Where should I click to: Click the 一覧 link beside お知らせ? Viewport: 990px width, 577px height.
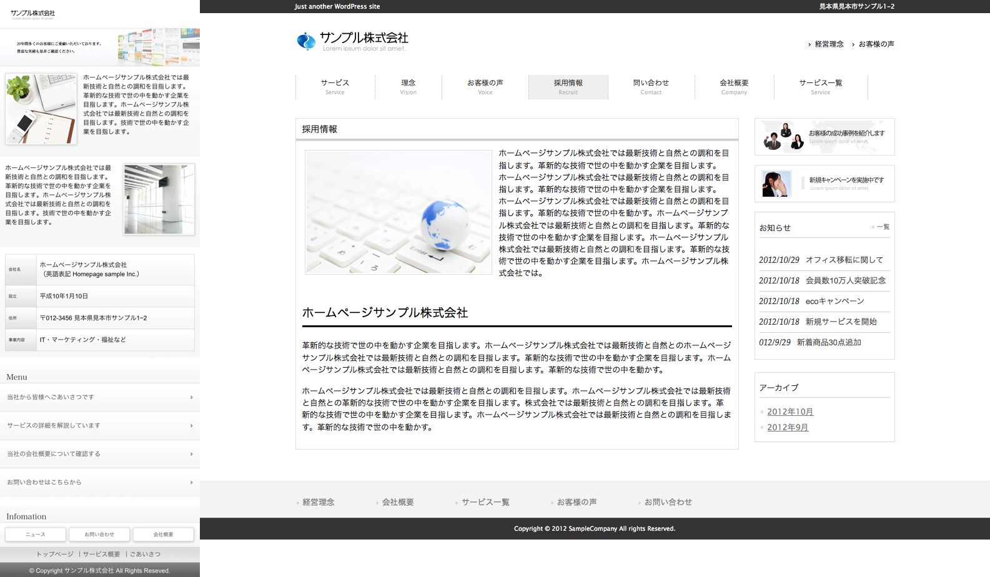pos(883,227)
